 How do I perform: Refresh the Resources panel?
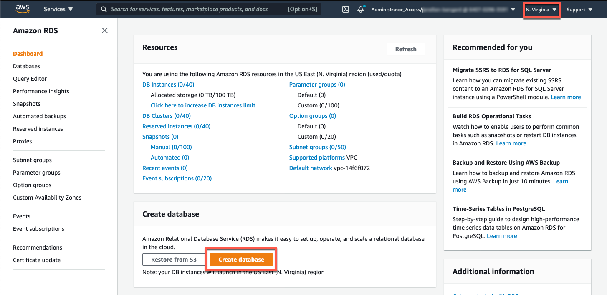(405, 49)
